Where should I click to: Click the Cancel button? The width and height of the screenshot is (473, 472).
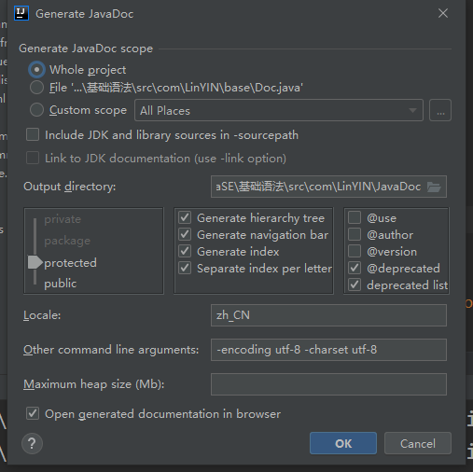(x=418, y=443)
